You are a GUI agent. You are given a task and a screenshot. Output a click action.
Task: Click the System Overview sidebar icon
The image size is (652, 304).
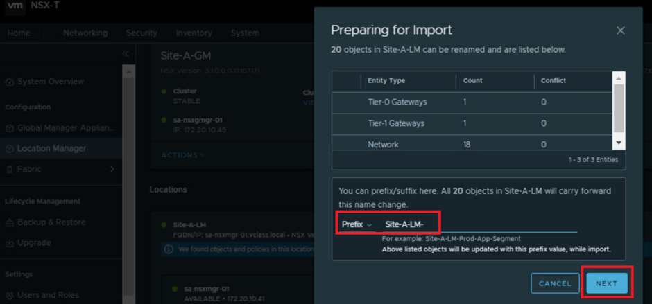pyautogui.click(x=10, y=82)
